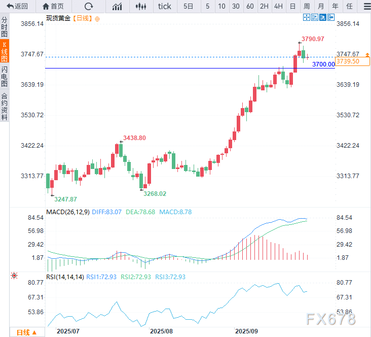The width and height of the screenshot is (371, 337).
Task: Select the 10-minute period
Action: coord(221,6)
